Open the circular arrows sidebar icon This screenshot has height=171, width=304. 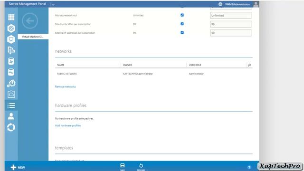pyautogui.click(x=11, y=127)
